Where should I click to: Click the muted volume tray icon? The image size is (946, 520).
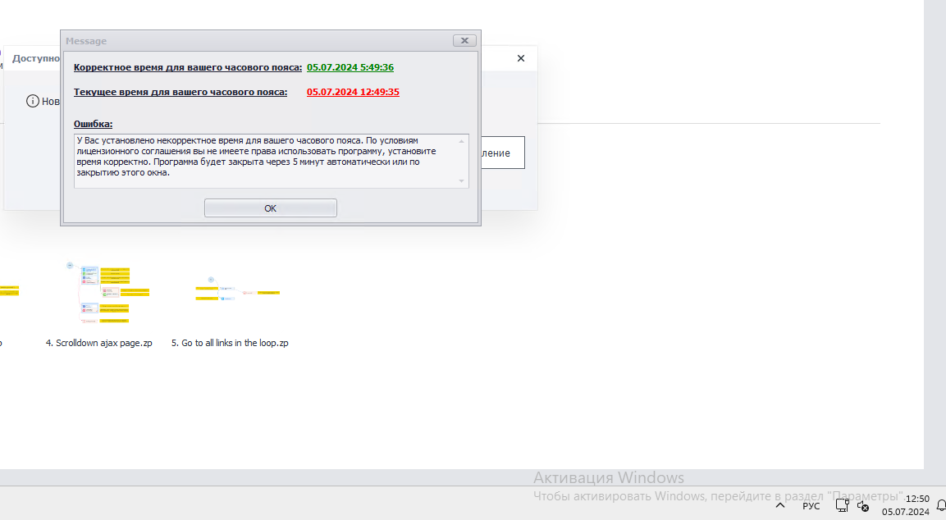click(863, 506)
